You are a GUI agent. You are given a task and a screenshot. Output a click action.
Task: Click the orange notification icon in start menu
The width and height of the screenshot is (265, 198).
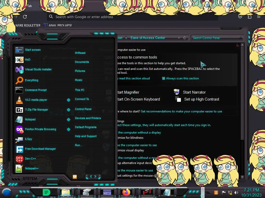[x=75, y=177]
